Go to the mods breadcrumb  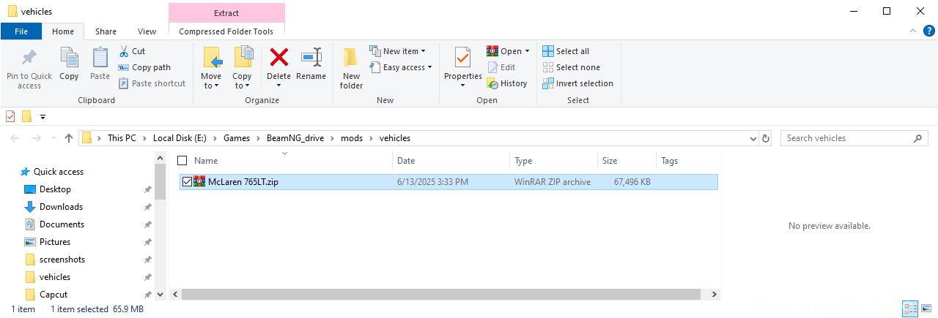coord(352,138)
